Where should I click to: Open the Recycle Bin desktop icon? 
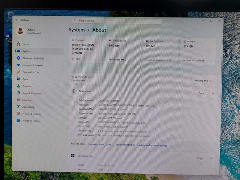pos(9,17)
